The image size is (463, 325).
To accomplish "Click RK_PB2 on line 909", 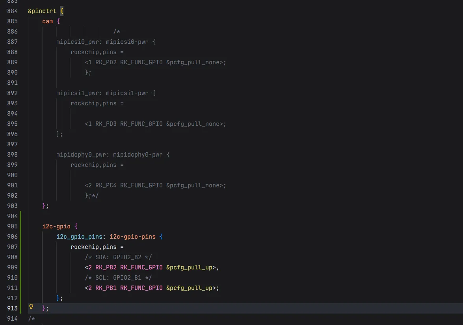I will (x=106, y=267).
